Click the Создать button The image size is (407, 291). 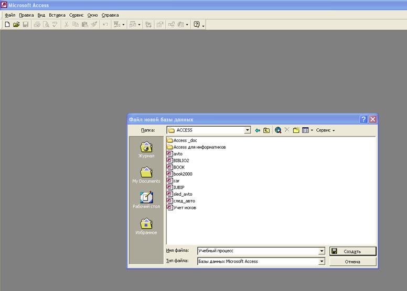(x=353, y=251)
